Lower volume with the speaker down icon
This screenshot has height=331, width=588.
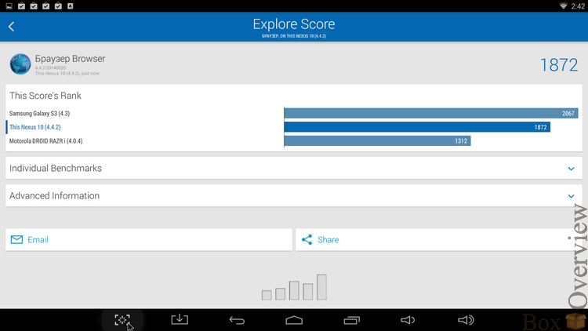408,320
